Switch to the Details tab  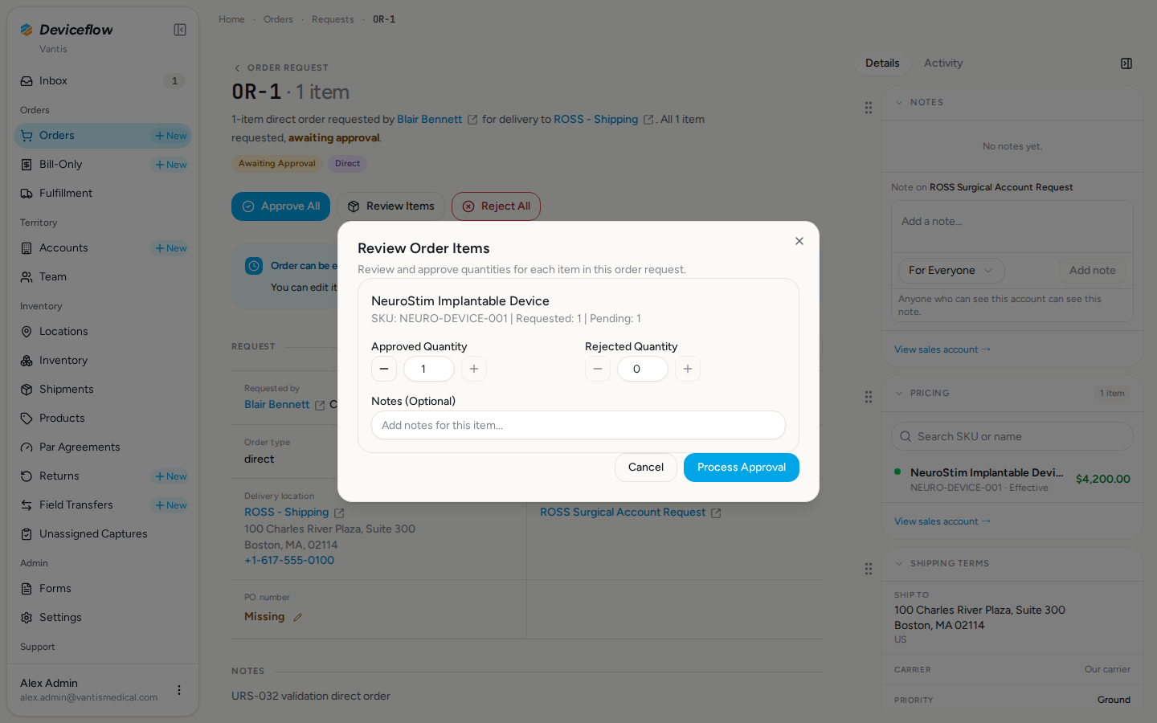click(x=882, y=63)
